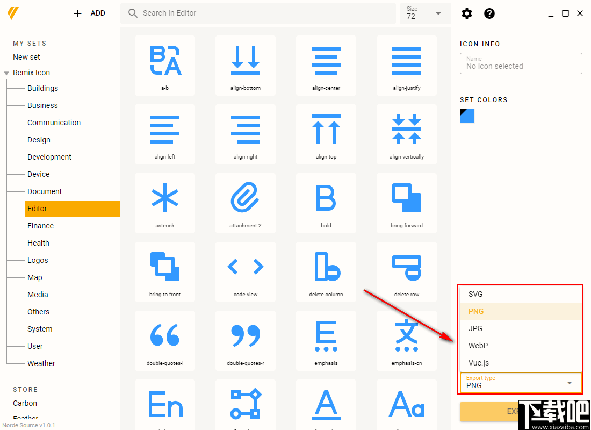Click the delete-column icon
The width and height of the screenshot is (591, 430).
click(326, 272)
